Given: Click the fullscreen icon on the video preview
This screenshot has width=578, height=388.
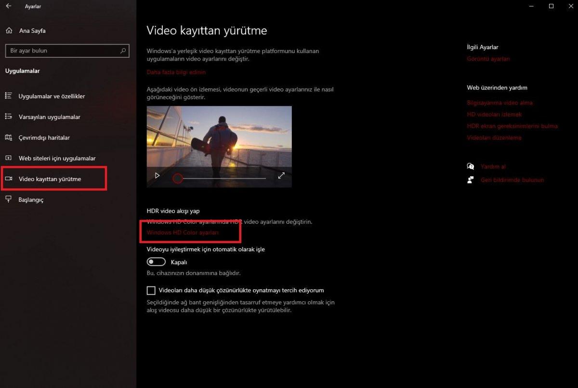Looking at the screenshot, I should 281,176.
